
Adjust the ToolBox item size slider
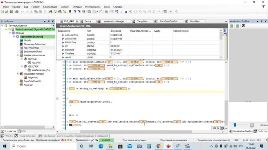point(235,125)
